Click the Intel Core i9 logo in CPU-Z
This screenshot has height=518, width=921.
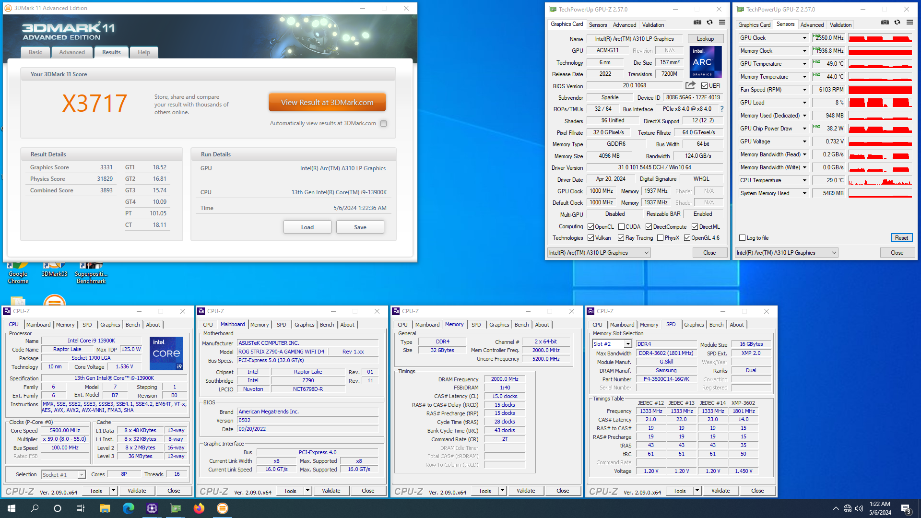(x=166, y=353)
